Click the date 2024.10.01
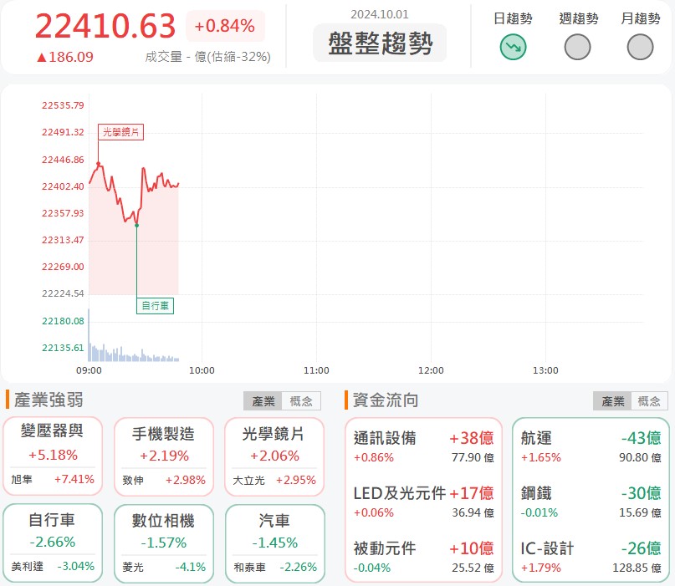The height and width of the screenshot is (586, 675). point(379,14)
